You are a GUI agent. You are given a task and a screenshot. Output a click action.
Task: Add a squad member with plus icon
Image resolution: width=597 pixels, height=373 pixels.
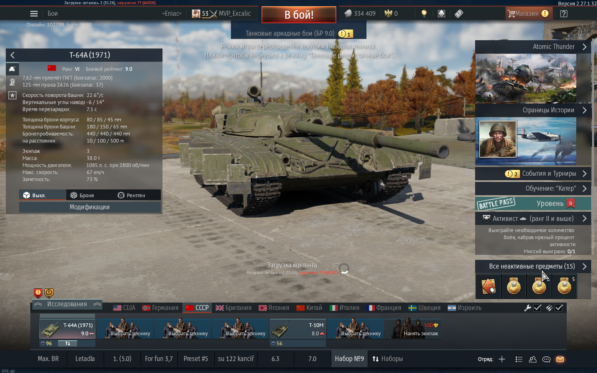click(502, 359)
